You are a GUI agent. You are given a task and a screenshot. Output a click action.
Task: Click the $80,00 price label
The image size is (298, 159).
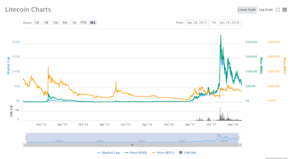[x=250, y=86]
